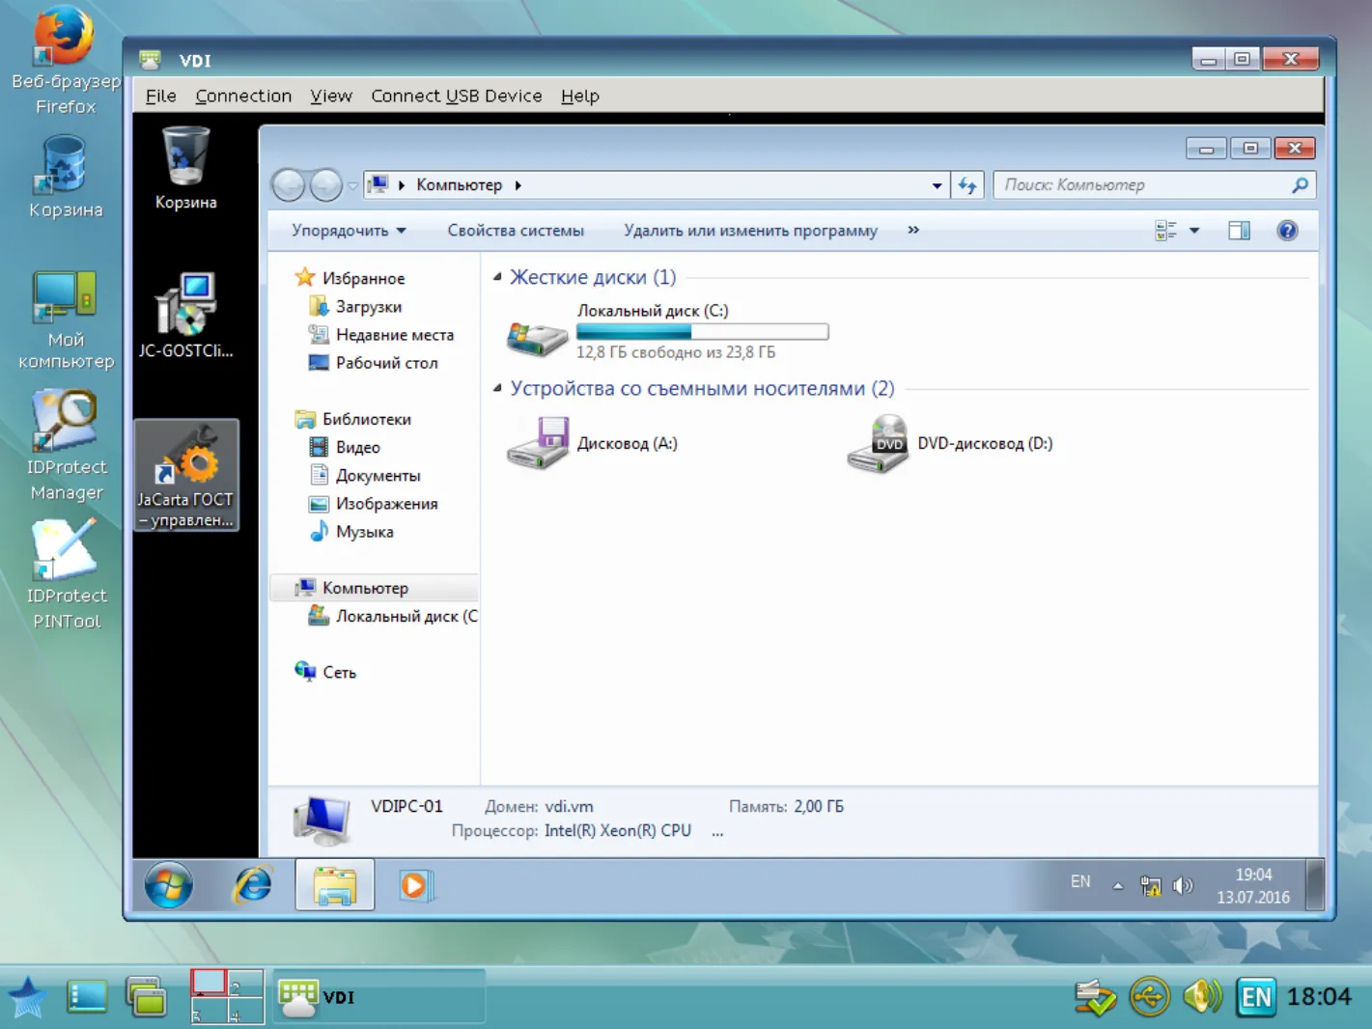Open the Connect USB Device menu
The height and width of the screenshot is (1029, 1372).
[457, 96]
